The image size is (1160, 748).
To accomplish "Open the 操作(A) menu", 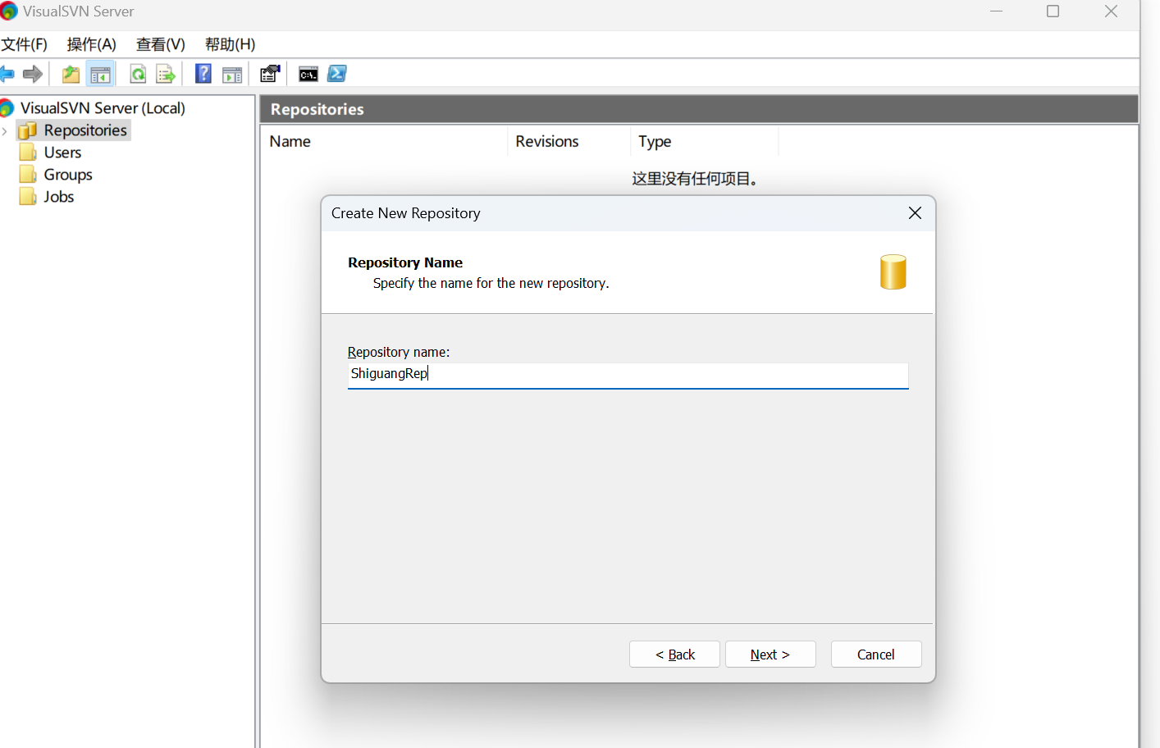I will [92, 44].
